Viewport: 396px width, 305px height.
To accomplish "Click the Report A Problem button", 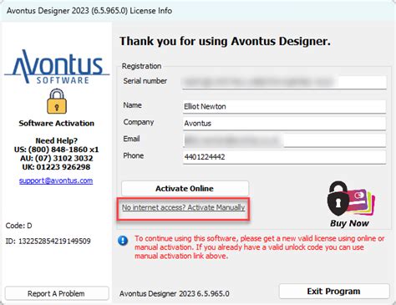I will (x=57, y=293).
